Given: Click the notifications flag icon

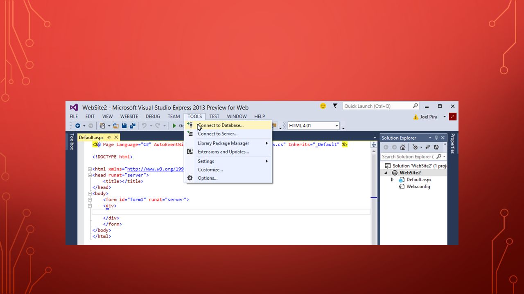Looking at the screenshot, I should [335, 106].
